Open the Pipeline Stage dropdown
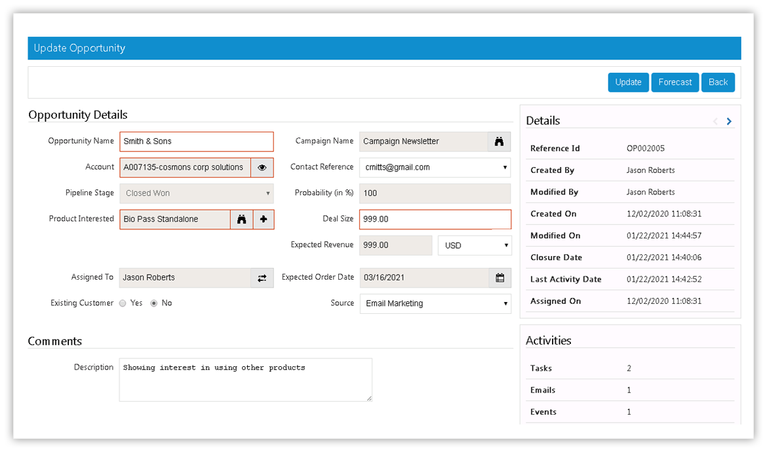The width and height of the screenshot is (767, 452). point(196,193)
